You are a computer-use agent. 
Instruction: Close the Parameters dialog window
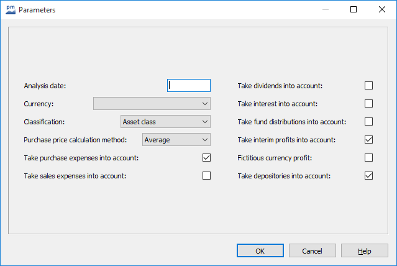pyautogui.click(x=381, y=10)
